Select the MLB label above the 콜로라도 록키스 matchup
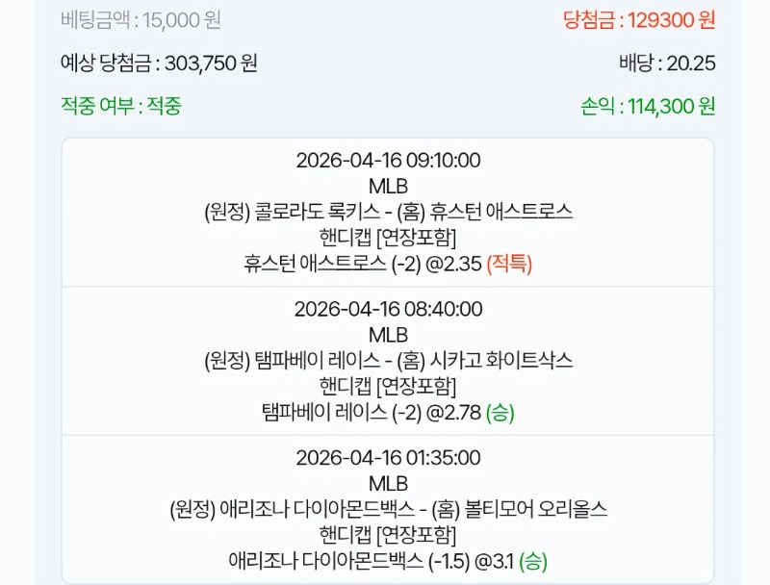Screen dimensions: 770x585 (388, 186)
